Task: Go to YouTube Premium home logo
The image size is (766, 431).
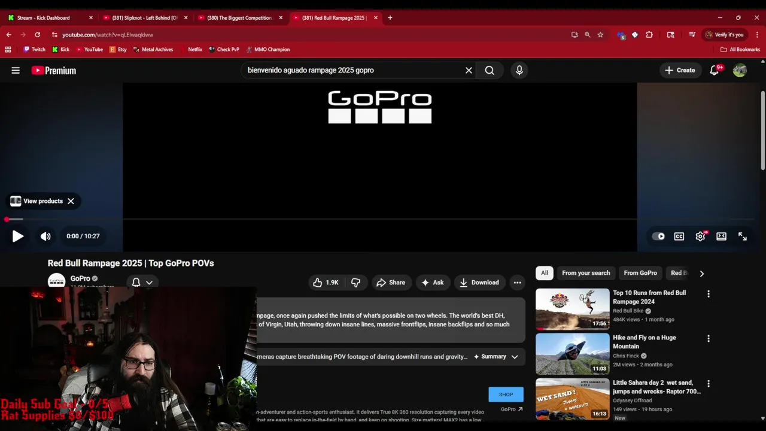Action: [54, 71]
